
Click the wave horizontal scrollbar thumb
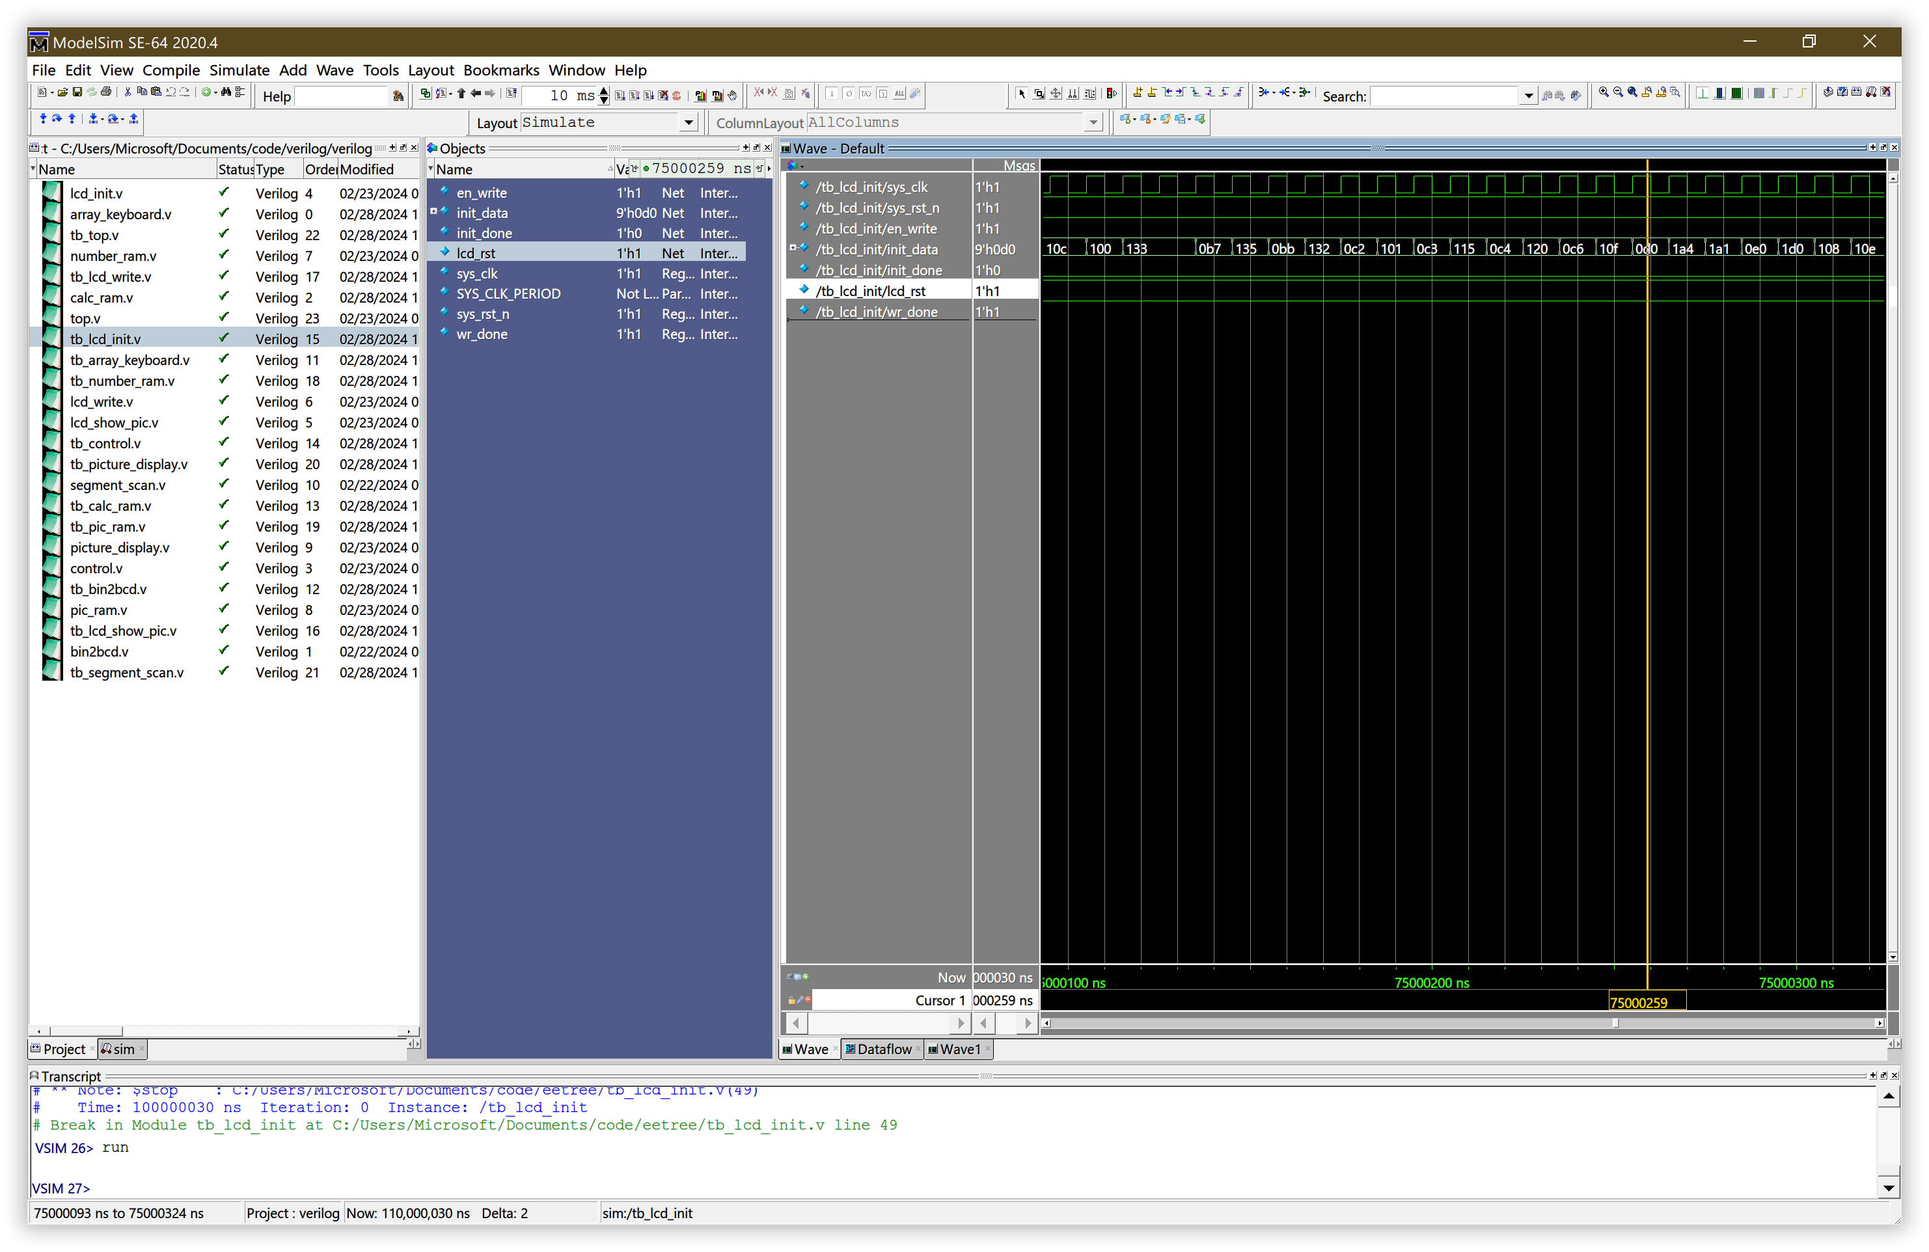[1615, 1023]
